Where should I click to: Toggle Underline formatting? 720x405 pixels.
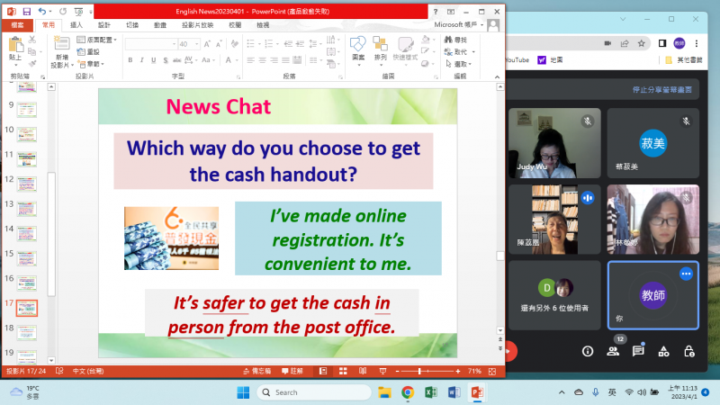(153, 60)
